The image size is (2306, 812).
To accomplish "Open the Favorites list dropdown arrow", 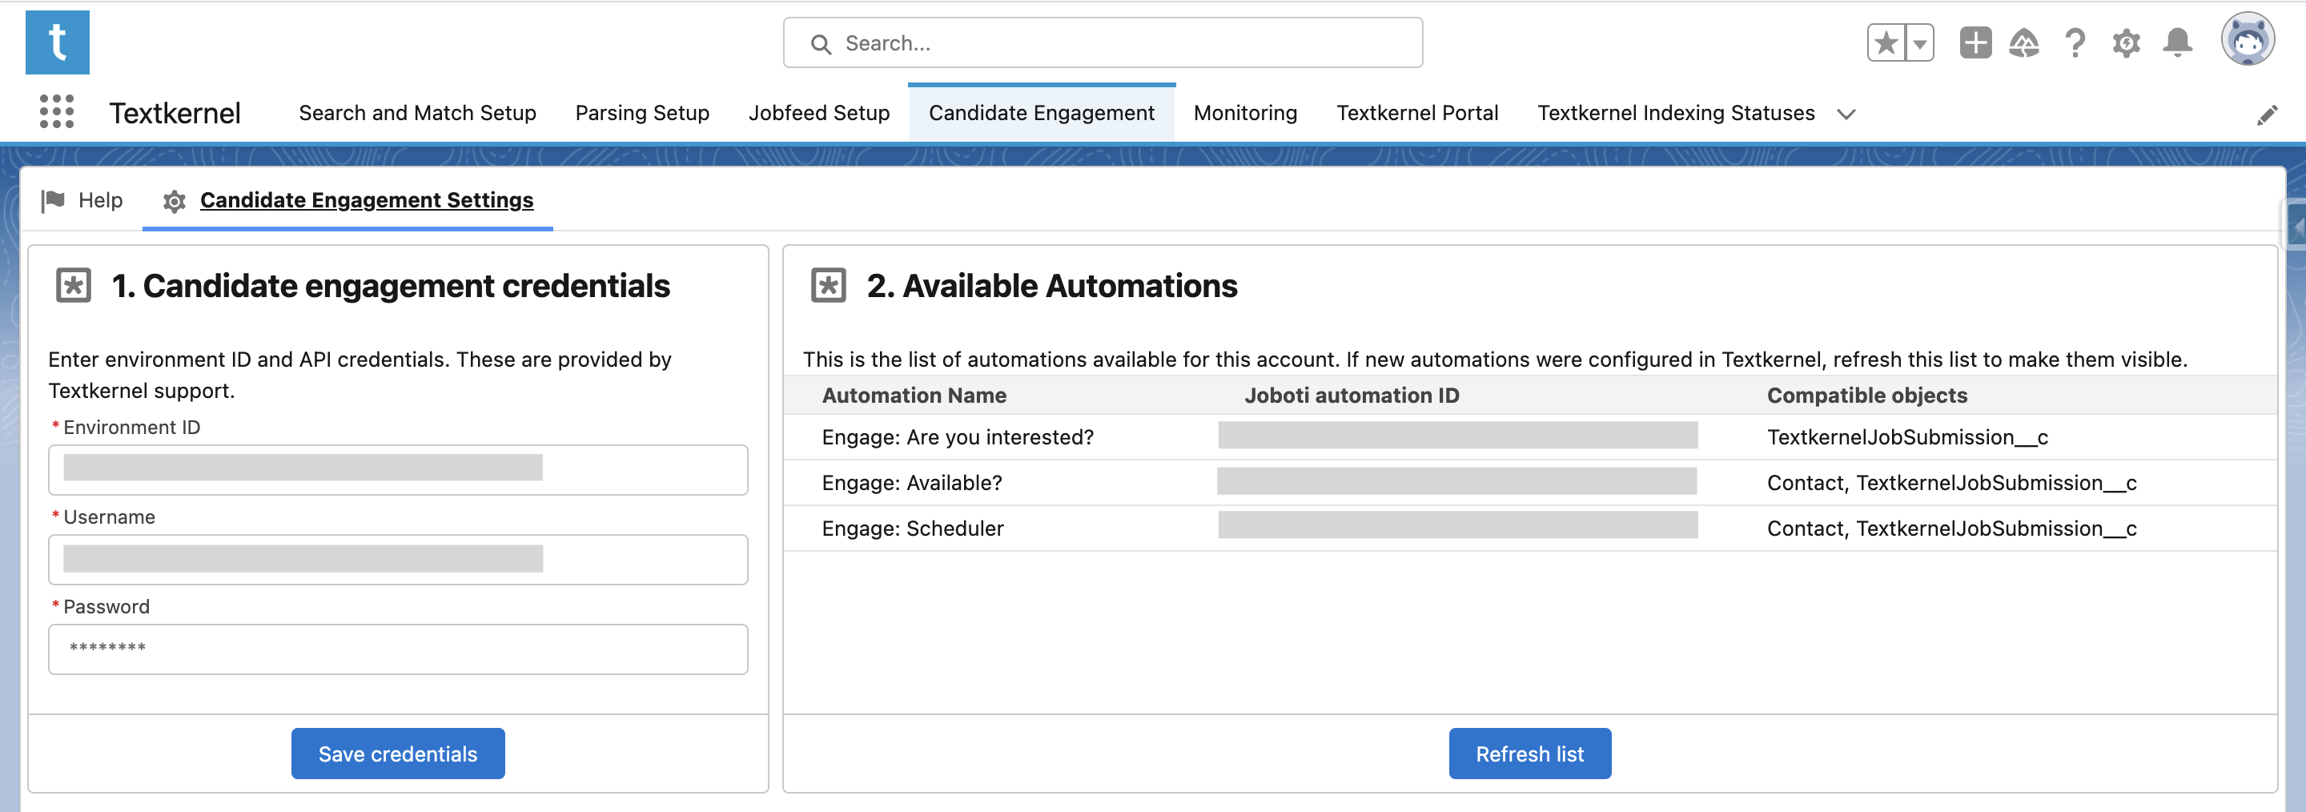I will click(1920, 43).
